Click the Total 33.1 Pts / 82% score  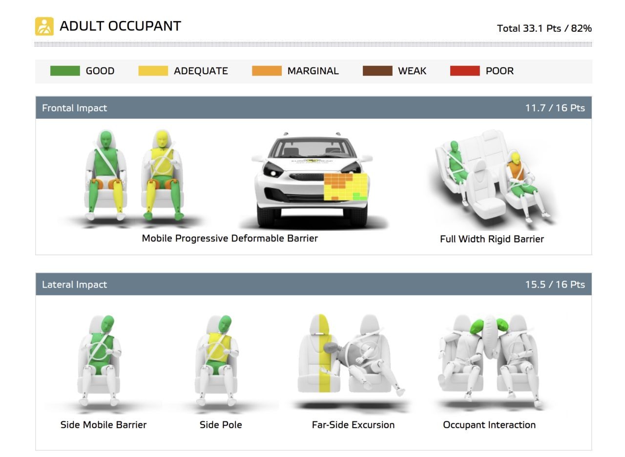tap(544, 28)
